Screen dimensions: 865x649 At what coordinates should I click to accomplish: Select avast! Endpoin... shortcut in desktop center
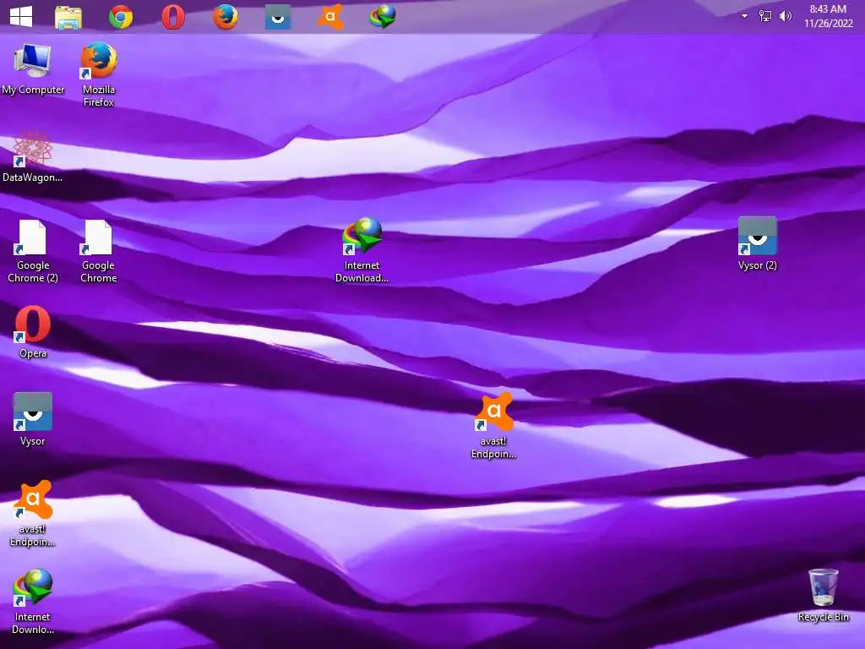point(493,426)
